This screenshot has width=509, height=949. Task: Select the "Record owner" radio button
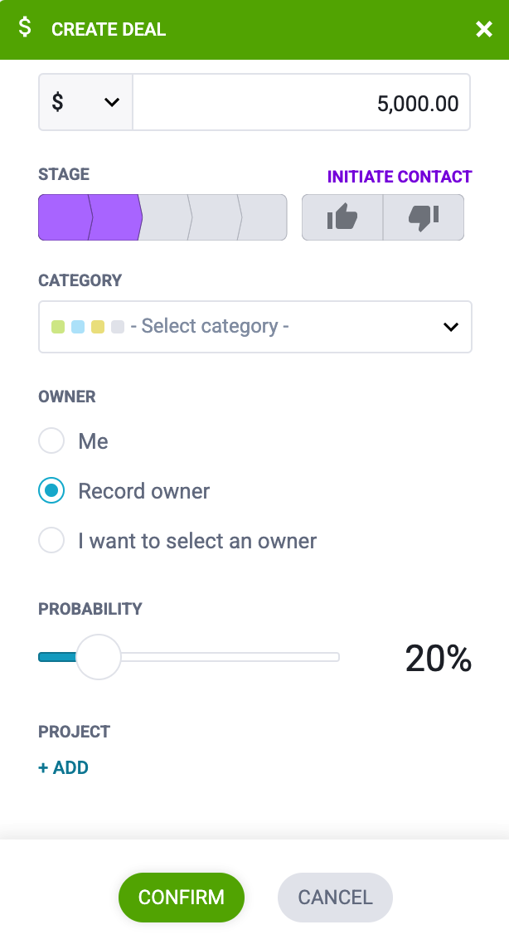click(x=51, y=491)
